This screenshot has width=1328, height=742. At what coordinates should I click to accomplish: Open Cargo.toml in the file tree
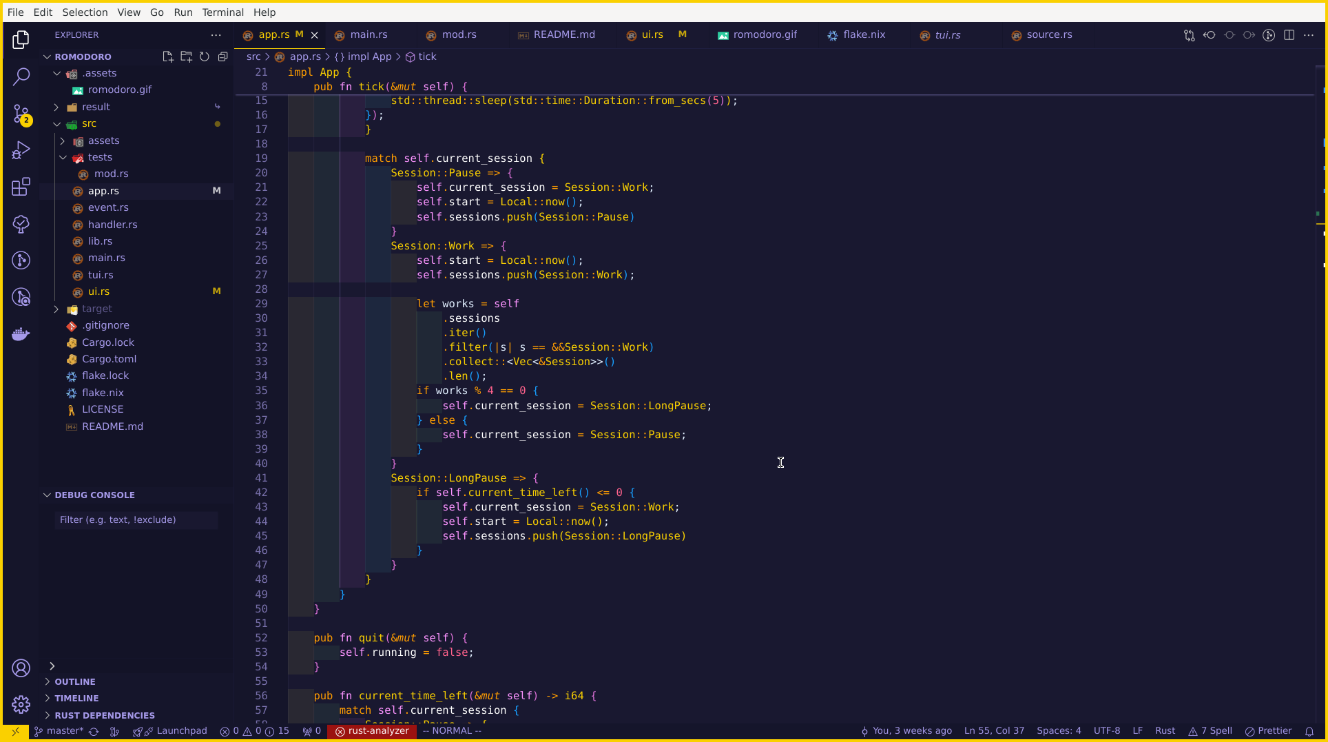[109, 359]
